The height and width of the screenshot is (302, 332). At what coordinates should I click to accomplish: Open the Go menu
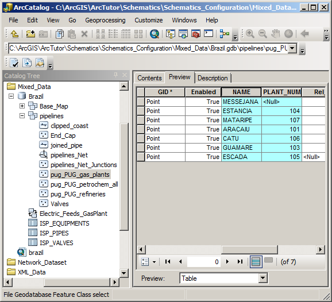[x=72, y=20]
